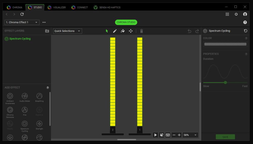Activate the move tool
Image resolution: width=253 pixels, height=144 pixels.
[x=131, y=31]
